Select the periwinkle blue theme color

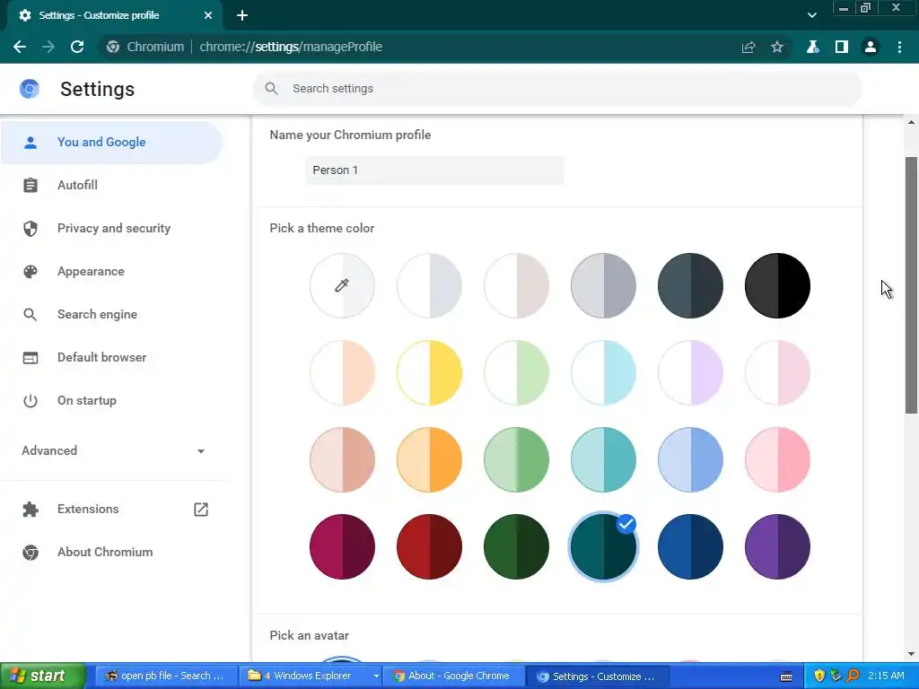(690, 460)
